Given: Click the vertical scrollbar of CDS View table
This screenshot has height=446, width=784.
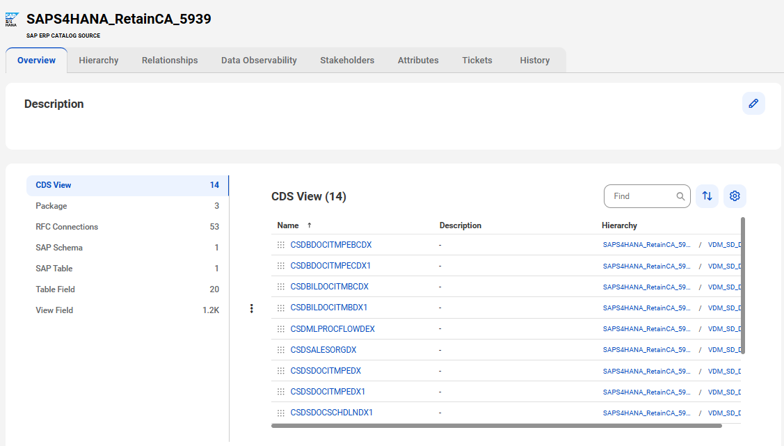Looking at the screenshot, I should click(x=743, y=285).
